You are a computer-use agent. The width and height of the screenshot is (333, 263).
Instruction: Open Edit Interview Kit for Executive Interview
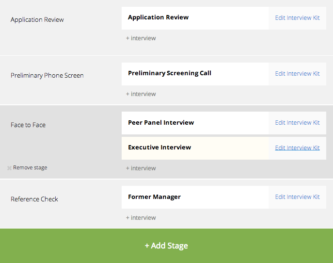click(x=297, y=148)
